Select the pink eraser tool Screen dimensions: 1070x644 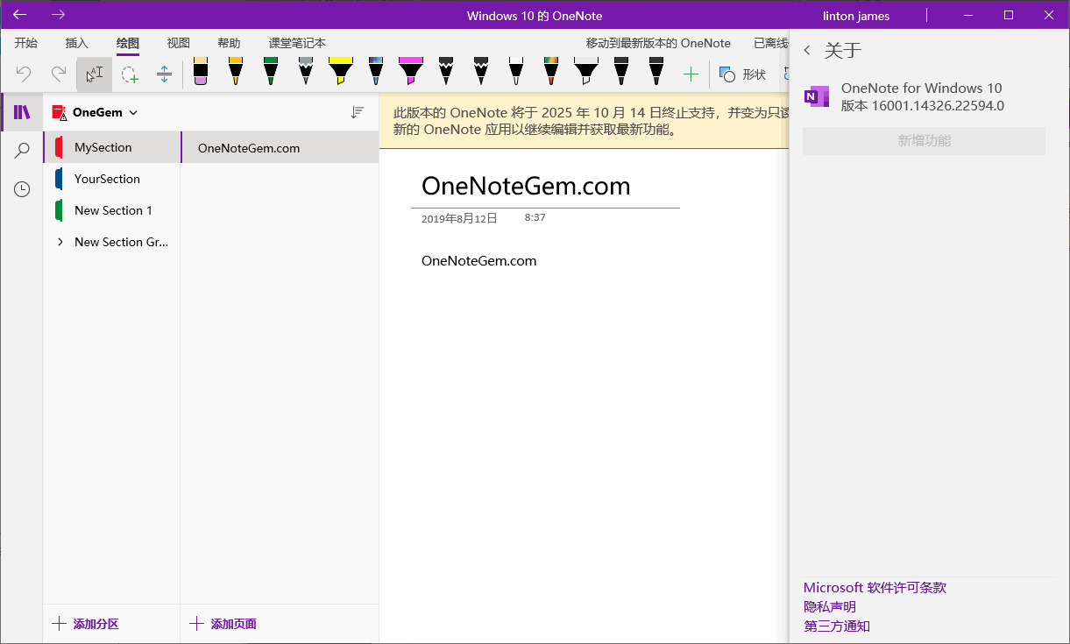click(200, 74)
